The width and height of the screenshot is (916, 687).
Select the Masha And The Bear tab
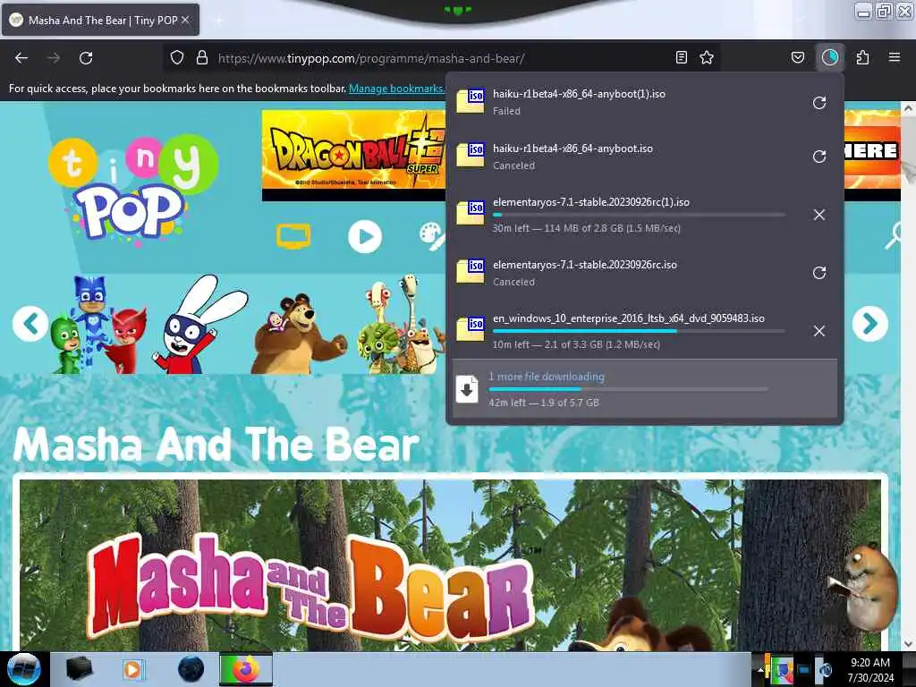click(100, 20)
